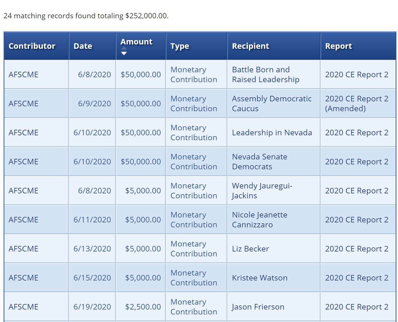Click AFSCME contributor in Jason Frierson row
This screenshot has width=398, height=322.
click(x=23, y=307)
